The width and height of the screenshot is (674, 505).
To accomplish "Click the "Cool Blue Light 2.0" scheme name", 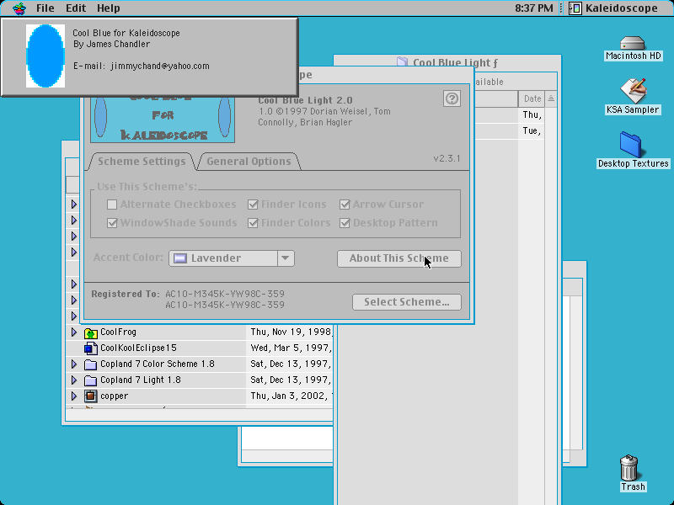I will (x=305, y=100).
